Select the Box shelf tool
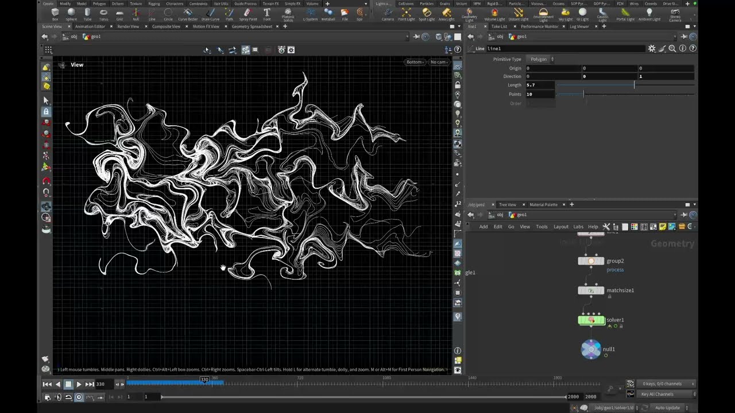735x413 pixels. 55,14
